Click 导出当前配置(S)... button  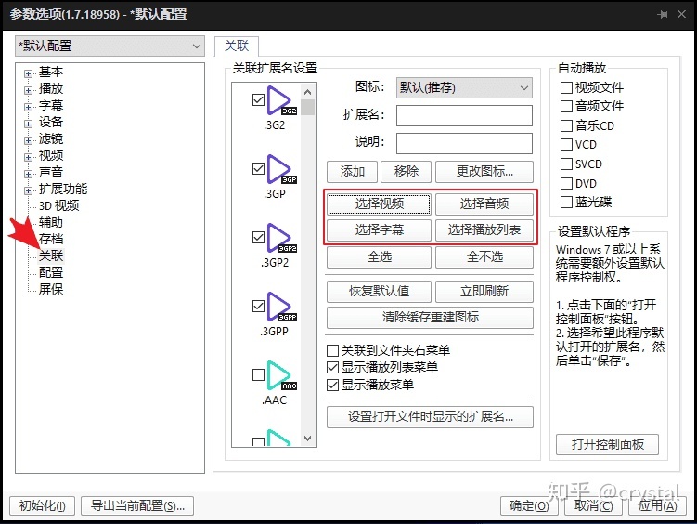(x=137, y=506)
